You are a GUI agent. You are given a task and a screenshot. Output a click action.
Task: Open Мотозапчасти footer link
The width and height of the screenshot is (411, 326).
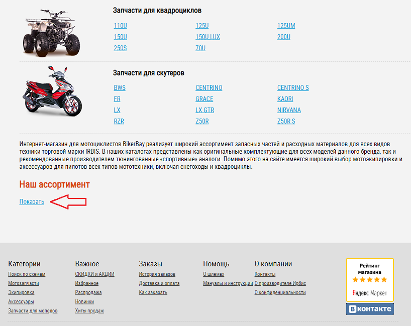(24, 283)
